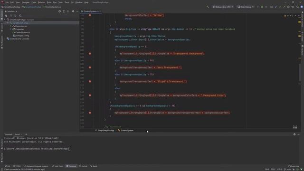Screen dimensions: 304x171
Task: Open Solution panel gear options
Action: [73, 11]
